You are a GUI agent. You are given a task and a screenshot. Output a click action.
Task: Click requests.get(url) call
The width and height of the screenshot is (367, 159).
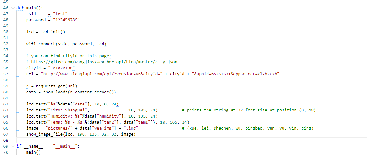(57, 86)
